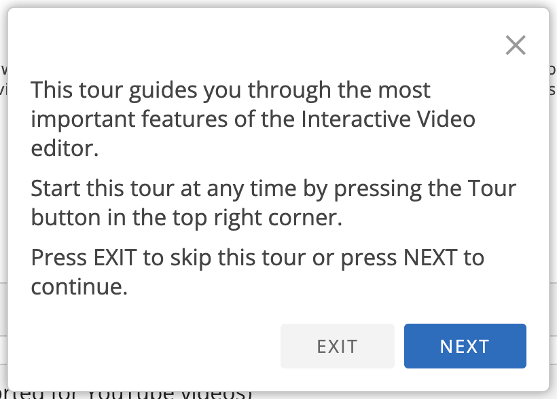Screen dimensions: 557x399
Task: Click the paragraph starting 'Press EXIT to skip'
Action: [257, 272]
